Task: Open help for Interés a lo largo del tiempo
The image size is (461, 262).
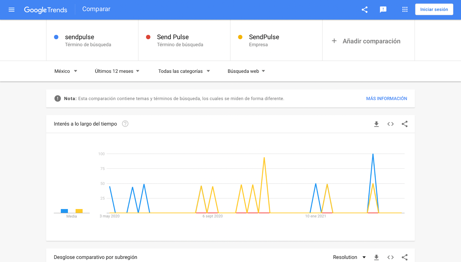Action: click(x=125, y=124)
